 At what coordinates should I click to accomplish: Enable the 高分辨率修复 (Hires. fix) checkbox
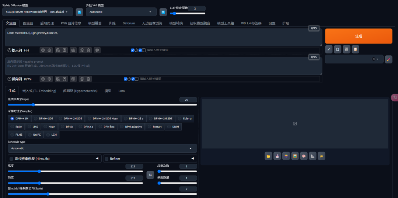pos(11,159)
